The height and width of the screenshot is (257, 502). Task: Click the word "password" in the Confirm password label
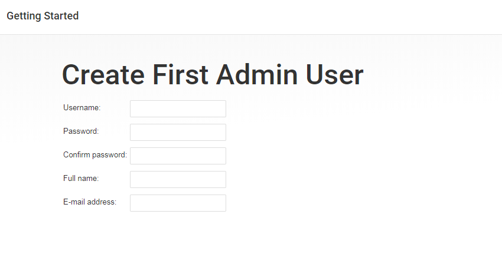pos(109,156)
